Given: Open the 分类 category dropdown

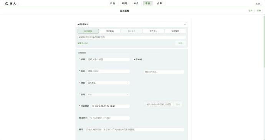Looking at the screenshot, I should click(x=109, y=83).
